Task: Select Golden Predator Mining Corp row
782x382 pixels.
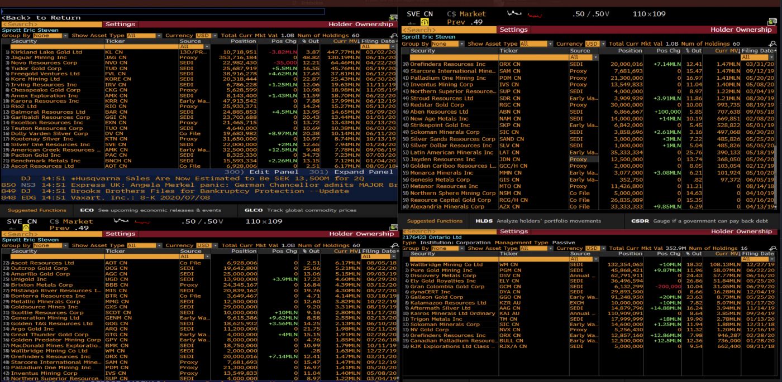Action: pos(198,340)
